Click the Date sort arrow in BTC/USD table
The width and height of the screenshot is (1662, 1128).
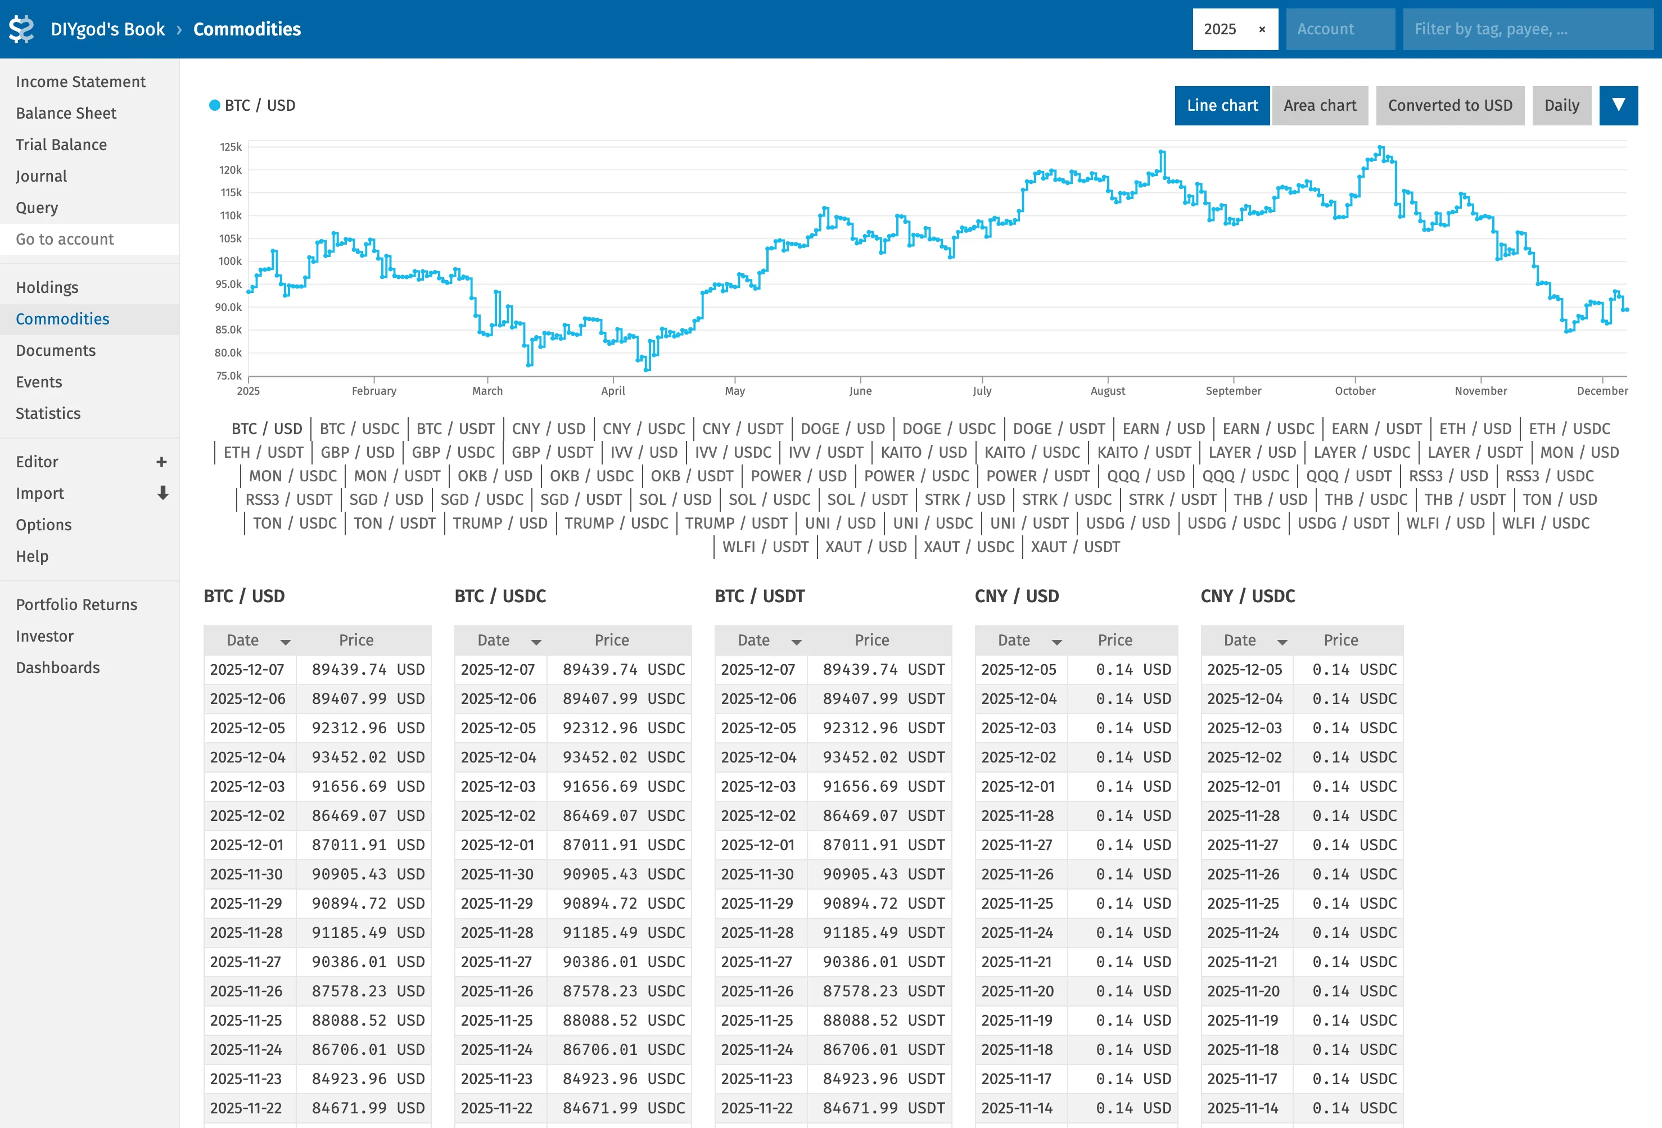pos(286,642)
